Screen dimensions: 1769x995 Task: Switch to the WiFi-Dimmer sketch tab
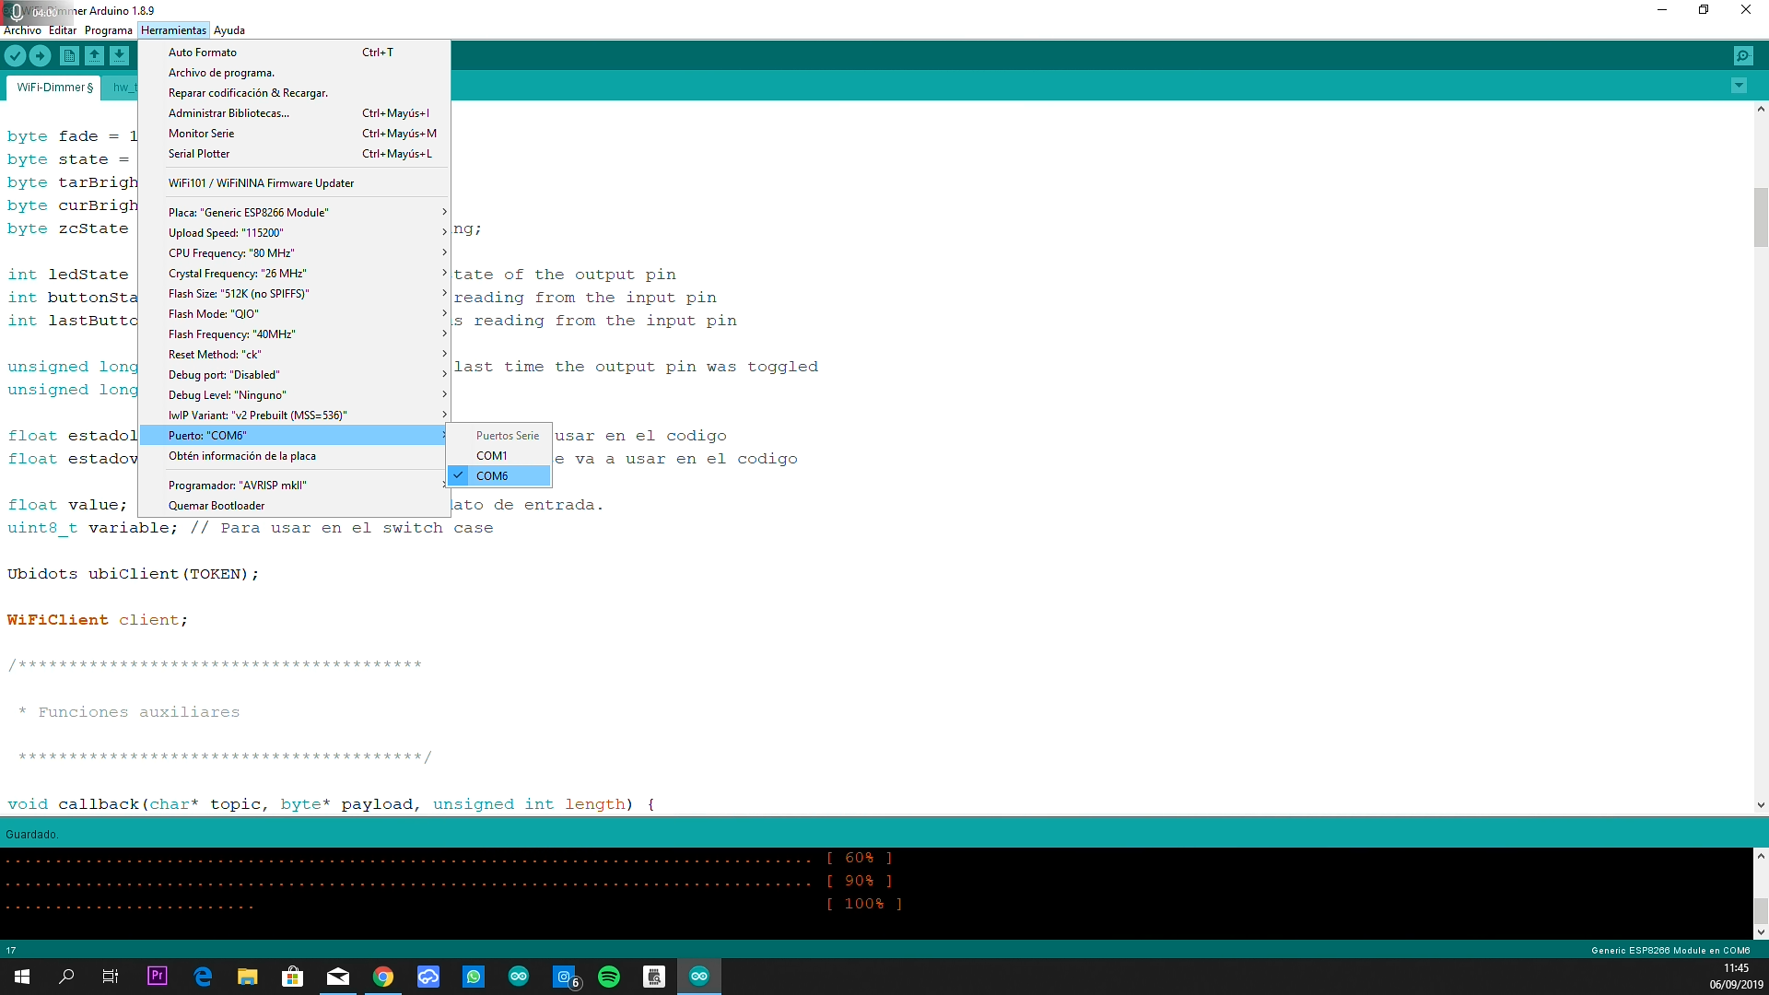pyautogui.click(x=54, y=88)
